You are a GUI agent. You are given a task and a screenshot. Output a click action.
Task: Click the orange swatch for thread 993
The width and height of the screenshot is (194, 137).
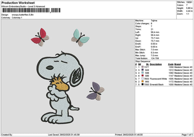[143, 81]
